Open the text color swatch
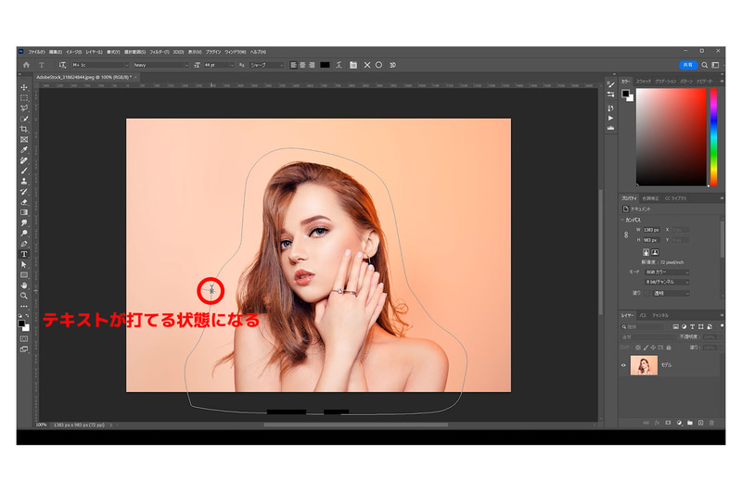This screenshot has height=494, width=742. tap(326, 65)
